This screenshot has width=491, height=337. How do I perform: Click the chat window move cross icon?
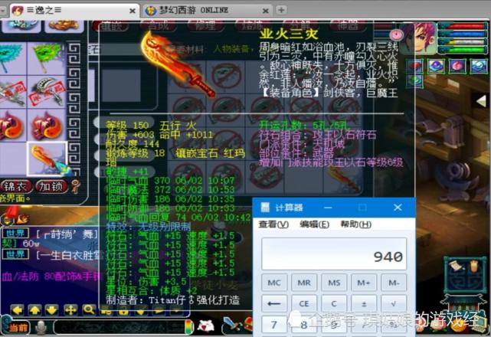click(70, 310)
